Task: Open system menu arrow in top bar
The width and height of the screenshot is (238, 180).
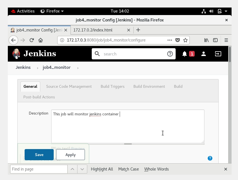Action: coord(226,11)
